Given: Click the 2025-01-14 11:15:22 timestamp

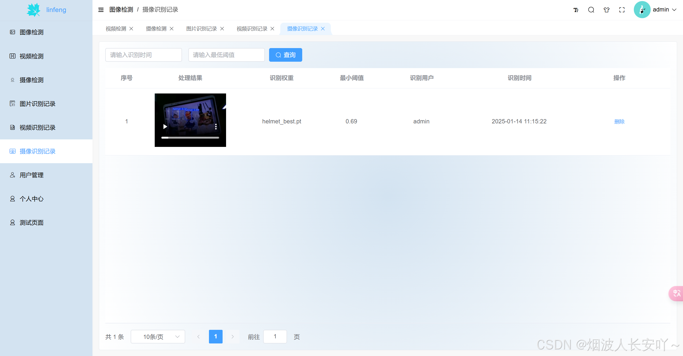Looking at the screenshot, I should pos(519,121).
